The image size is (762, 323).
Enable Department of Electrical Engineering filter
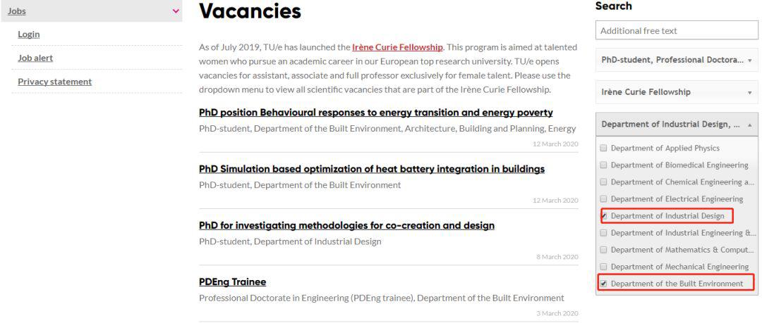[603, 199]
